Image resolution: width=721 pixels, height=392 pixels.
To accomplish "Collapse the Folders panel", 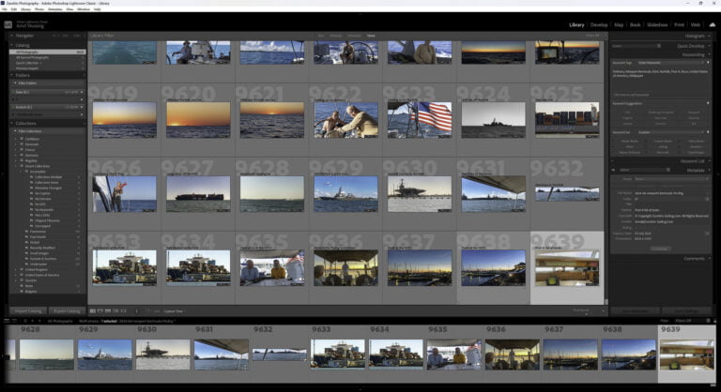I will point(12,75).
